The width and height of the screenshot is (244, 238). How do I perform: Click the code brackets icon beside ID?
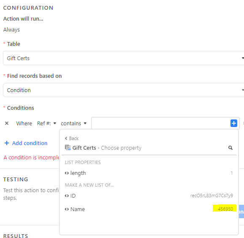point(67,196)
